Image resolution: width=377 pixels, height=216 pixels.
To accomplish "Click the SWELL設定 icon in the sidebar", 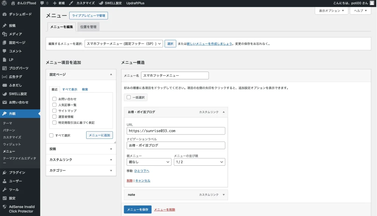I will point(4,94).
